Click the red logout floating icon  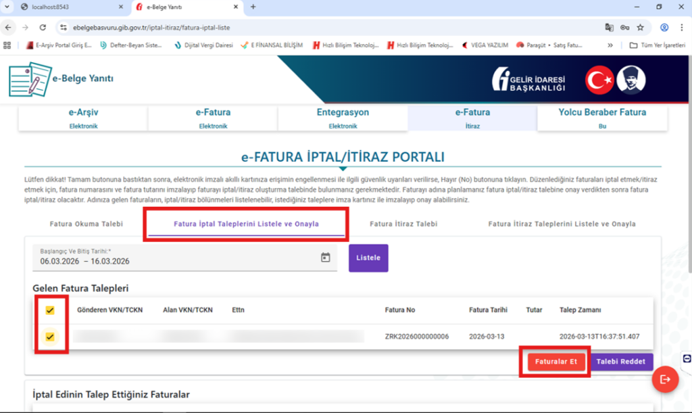[665, 379]
